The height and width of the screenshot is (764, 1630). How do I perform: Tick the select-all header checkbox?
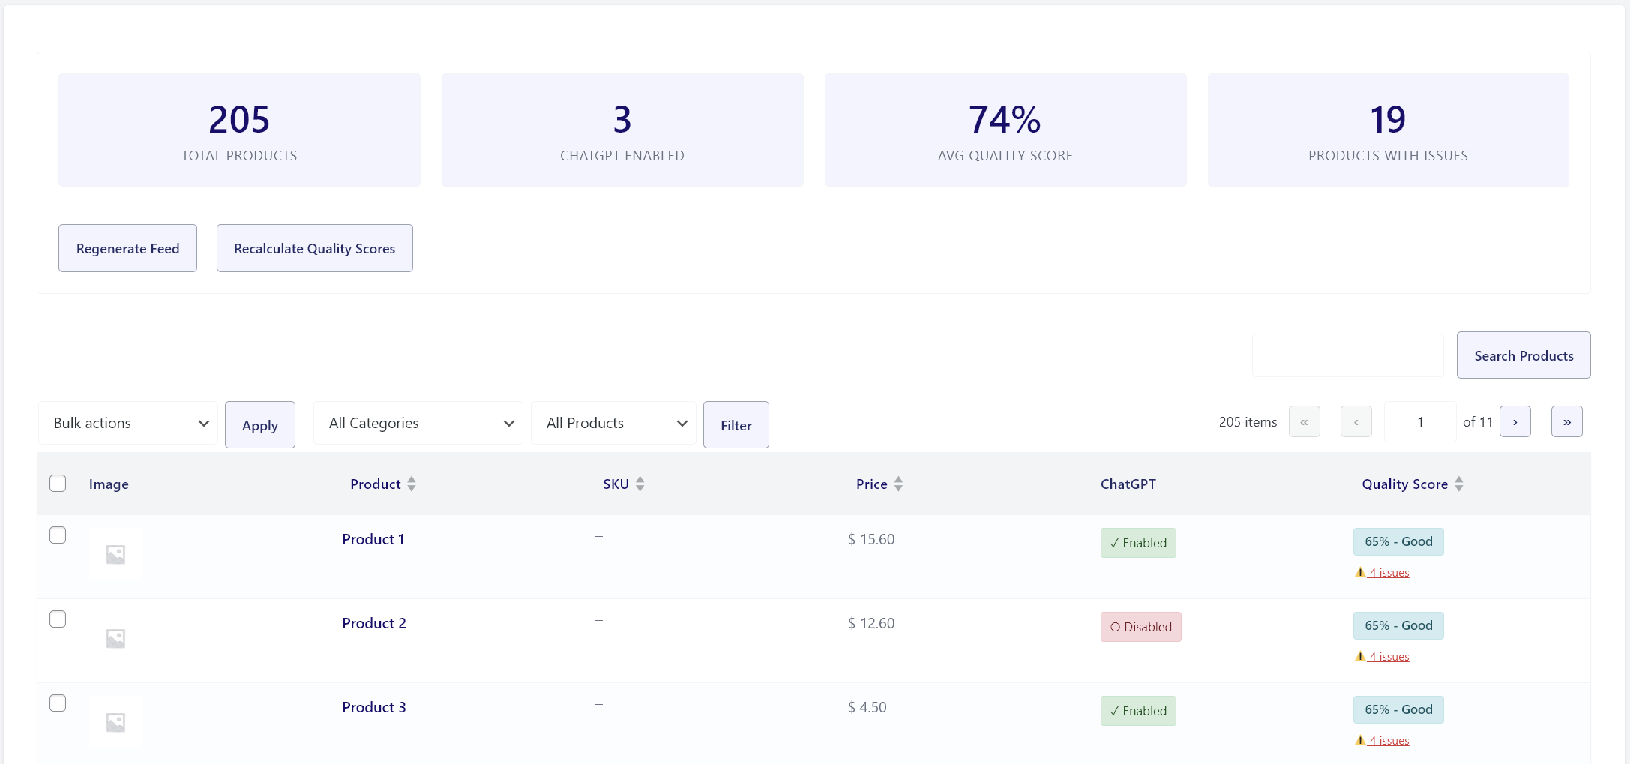58,484
